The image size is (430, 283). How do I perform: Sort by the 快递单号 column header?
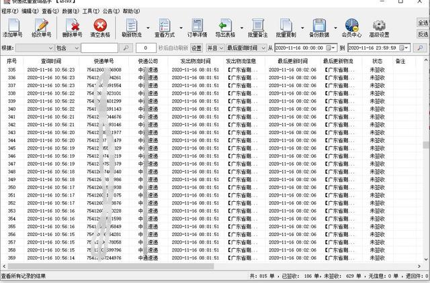[103, 61]
